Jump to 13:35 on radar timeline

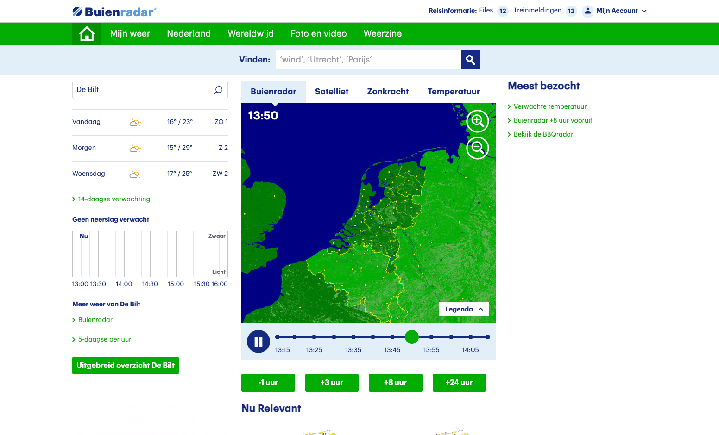coord(353,350)
